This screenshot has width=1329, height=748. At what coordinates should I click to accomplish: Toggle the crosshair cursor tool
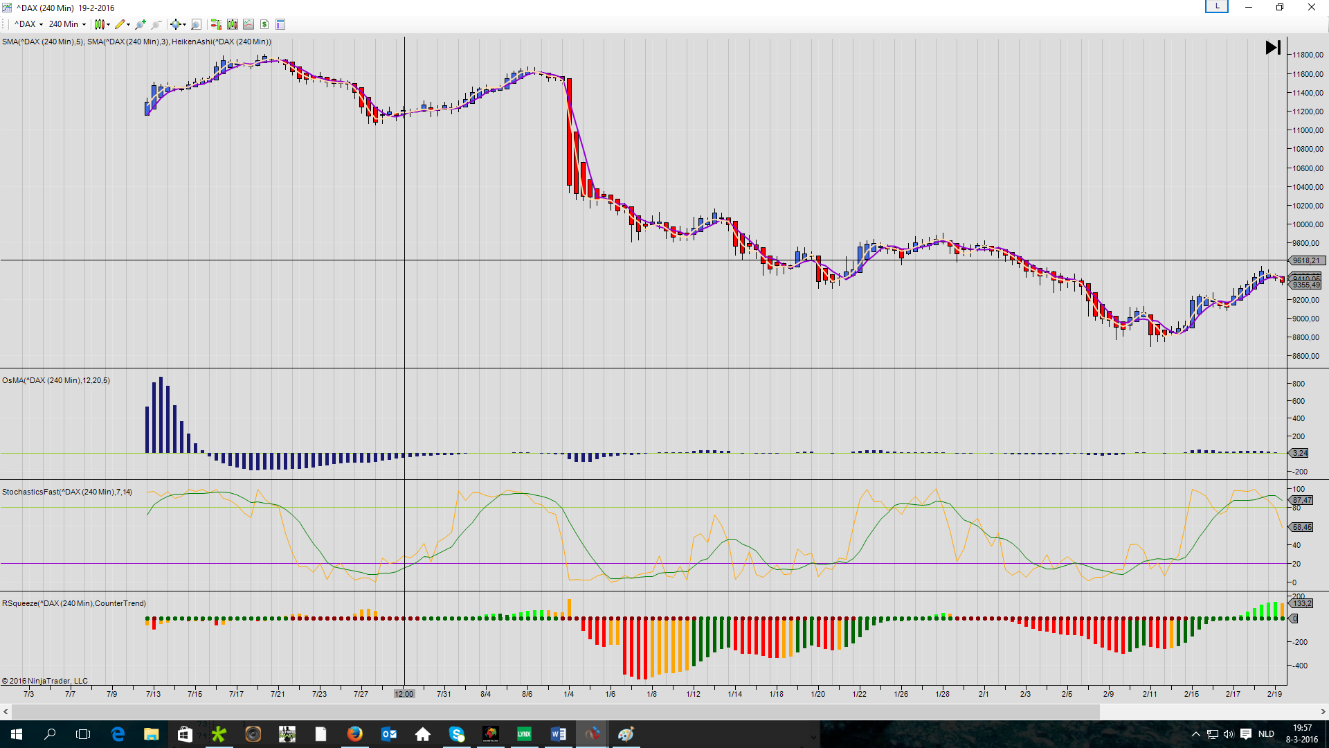pyautogui.click(x=177, y=24)
